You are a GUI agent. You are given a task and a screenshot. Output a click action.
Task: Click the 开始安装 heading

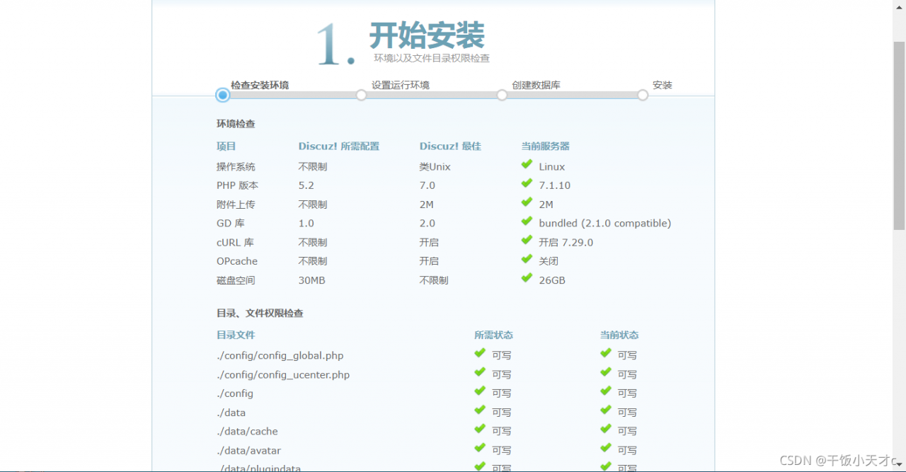click(427, 35)
